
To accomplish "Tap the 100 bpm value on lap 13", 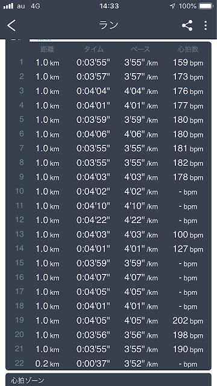I will [x=188, y=235].
